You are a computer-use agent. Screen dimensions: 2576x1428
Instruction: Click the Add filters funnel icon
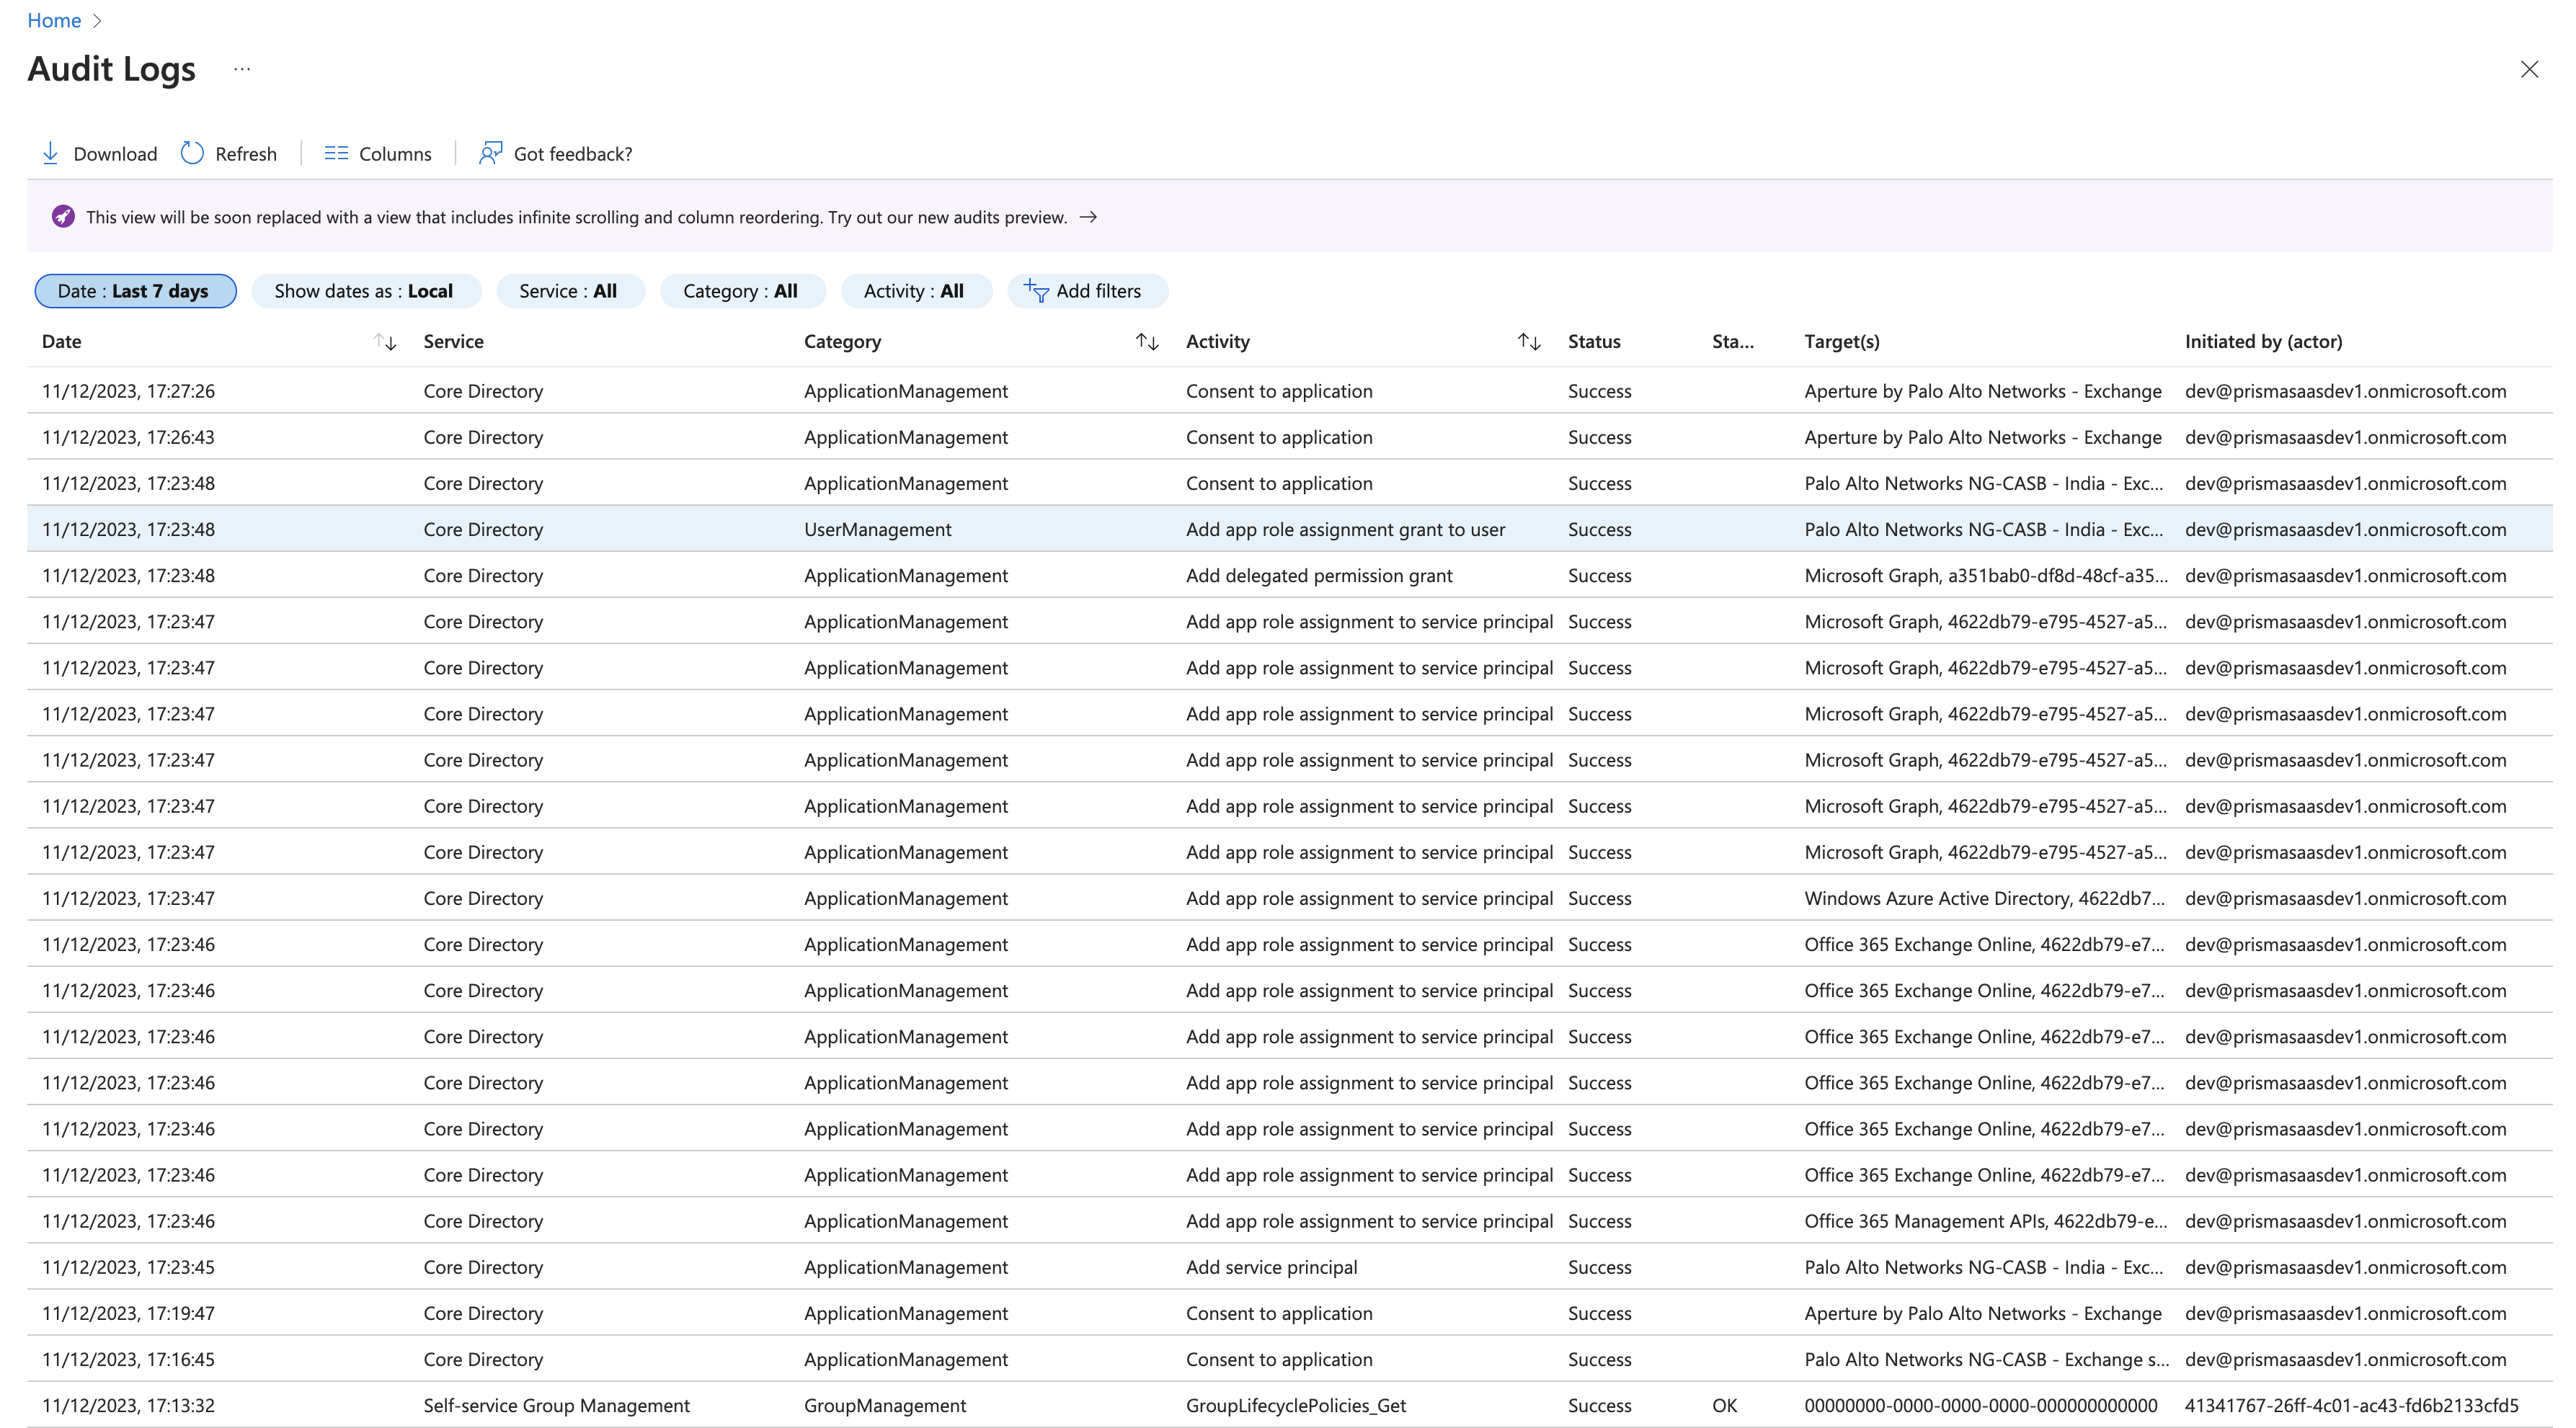pyautogui.click(x=1036, y=291)
